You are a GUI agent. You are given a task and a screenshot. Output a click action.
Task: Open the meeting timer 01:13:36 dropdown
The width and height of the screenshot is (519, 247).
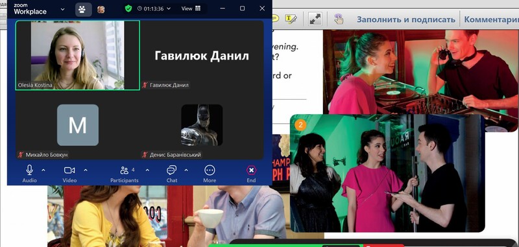(154, 9)
